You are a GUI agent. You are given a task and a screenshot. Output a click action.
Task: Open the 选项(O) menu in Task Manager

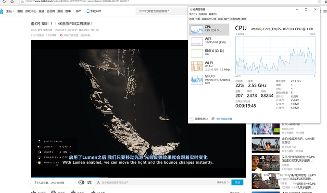pyautogui.click(x=202, y=14)
